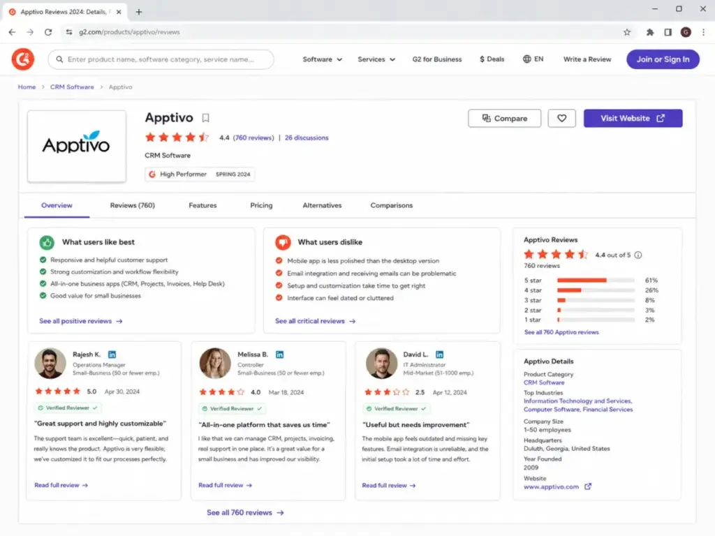Open the (760 reviews) link

click(x=253, y=137)
